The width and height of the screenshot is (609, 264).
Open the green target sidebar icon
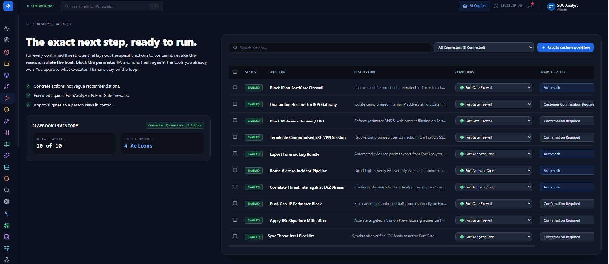coord(7,225)
